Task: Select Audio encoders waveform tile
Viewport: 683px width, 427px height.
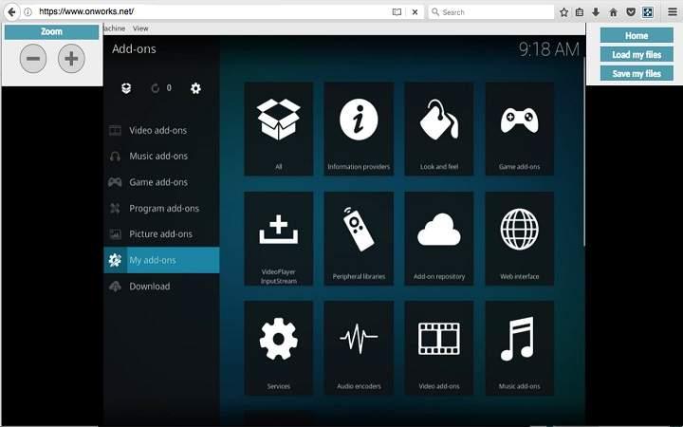Action: point(359,347)
